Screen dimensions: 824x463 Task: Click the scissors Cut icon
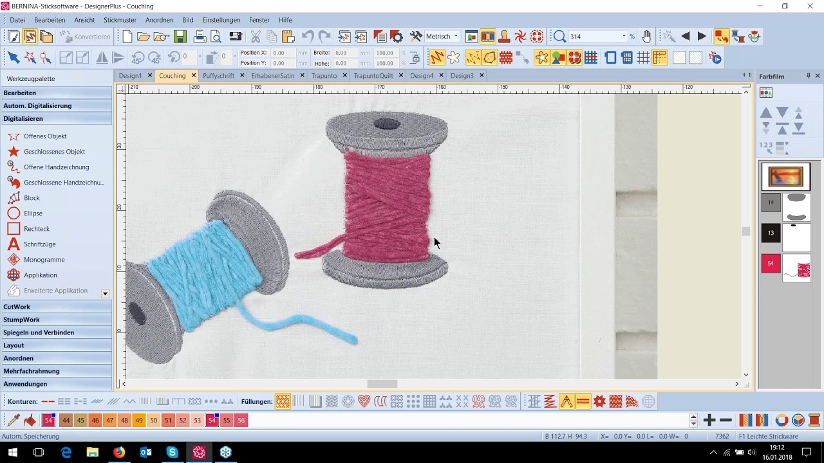(256, 37)
